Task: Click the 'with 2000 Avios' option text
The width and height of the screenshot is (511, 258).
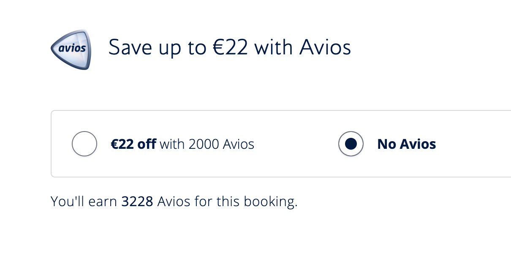Action: coord(207,144)
